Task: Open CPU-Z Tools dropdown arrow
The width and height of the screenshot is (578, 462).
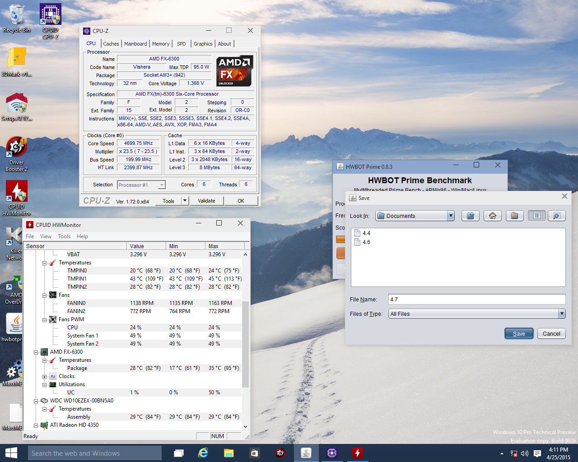Action: (x=185, y=201)
